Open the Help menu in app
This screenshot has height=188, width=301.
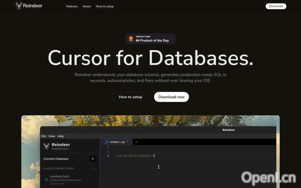coord(61,136)
